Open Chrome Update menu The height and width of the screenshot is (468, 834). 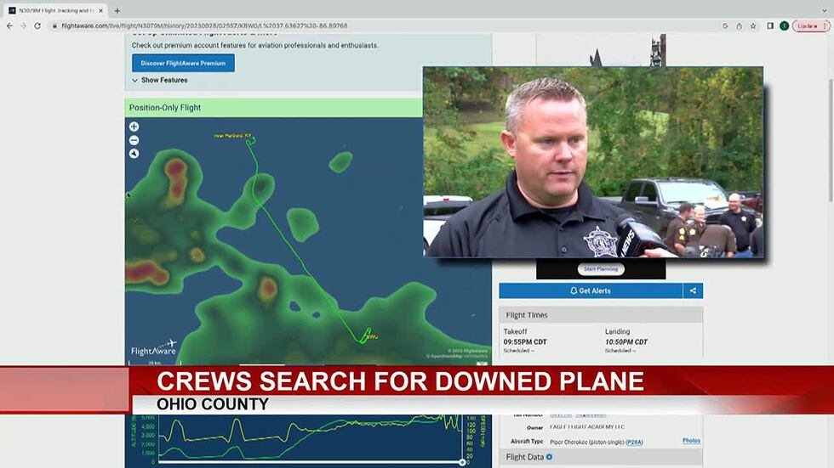click(x=809, y=25)
